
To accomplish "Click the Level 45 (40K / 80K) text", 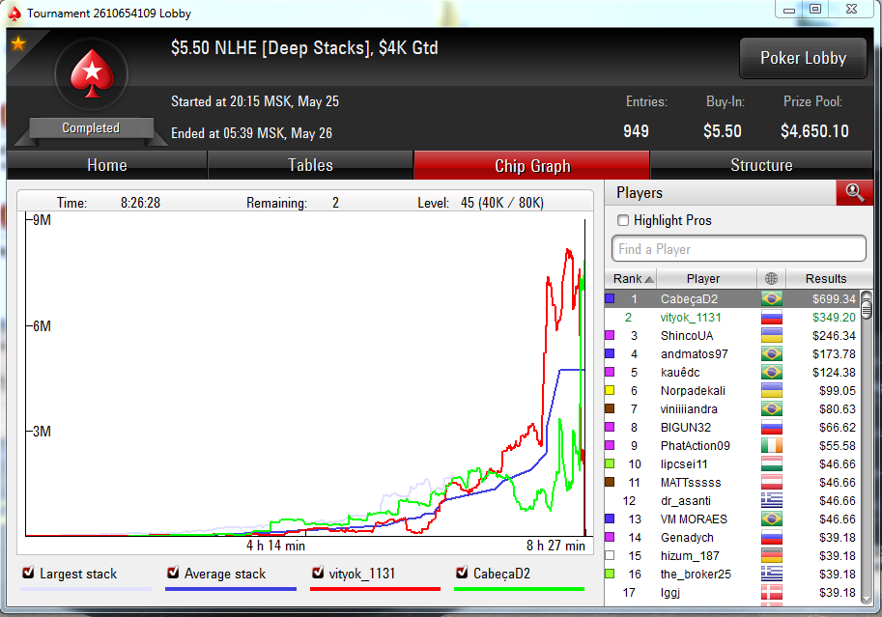I will click(x=480, y=203).
